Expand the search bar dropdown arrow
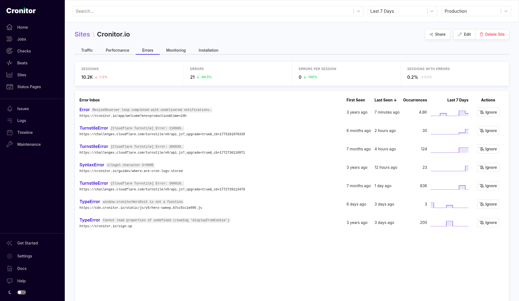Screen dimensions: 519x301 coord(358,11)
